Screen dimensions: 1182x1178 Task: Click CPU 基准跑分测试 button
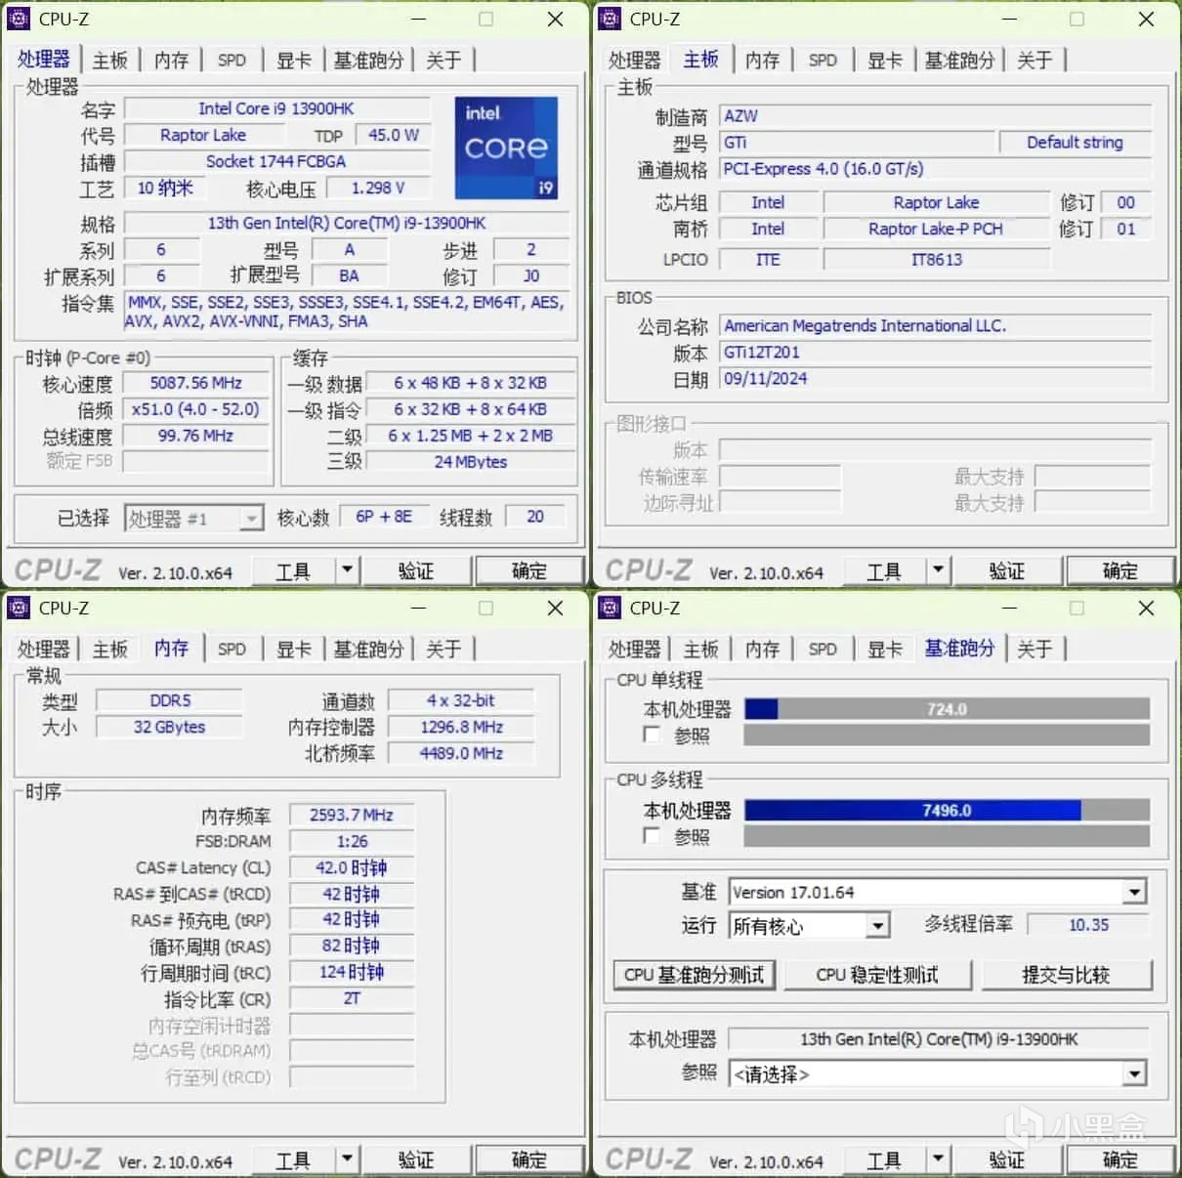(694, 975)
